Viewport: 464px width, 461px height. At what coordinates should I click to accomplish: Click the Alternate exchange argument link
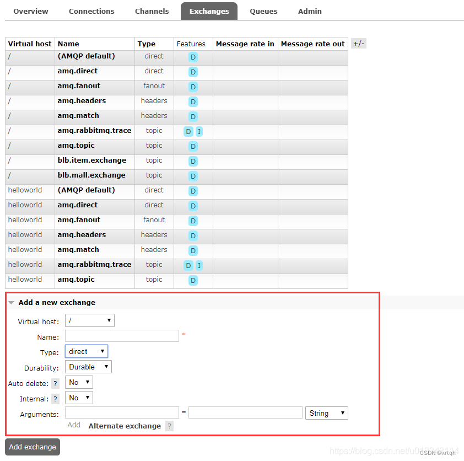[125, 426]
